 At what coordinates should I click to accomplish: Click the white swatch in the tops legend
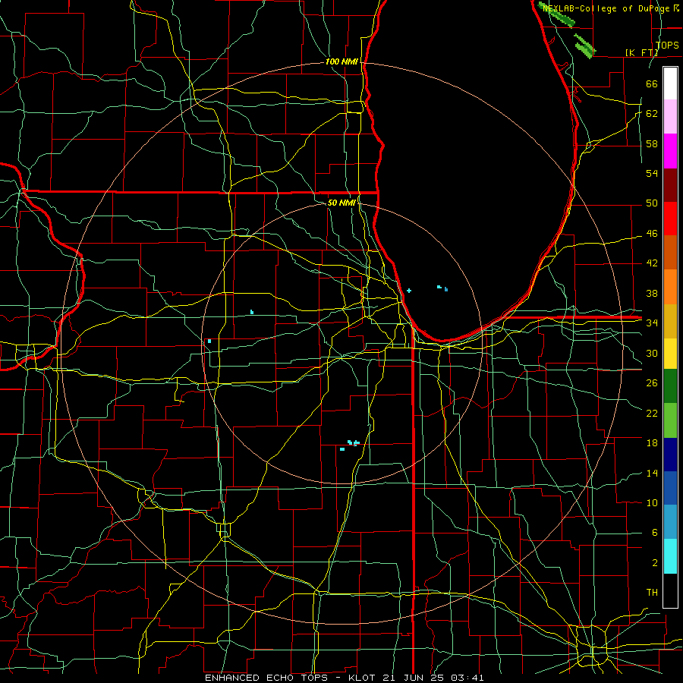point(670,83)
